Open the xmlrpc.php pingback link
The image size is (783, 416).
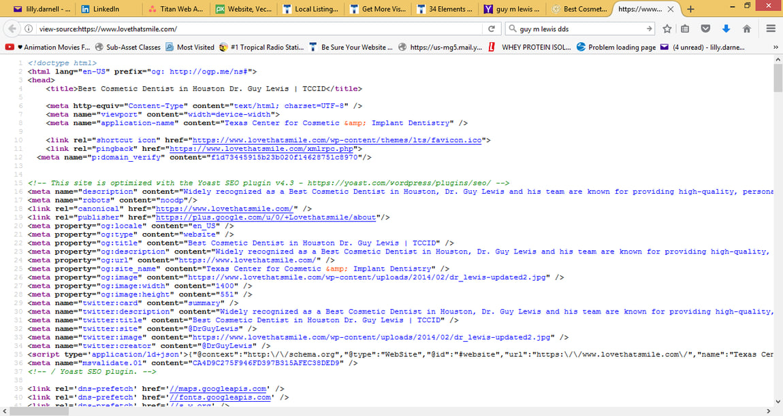(x=261, y=149)
